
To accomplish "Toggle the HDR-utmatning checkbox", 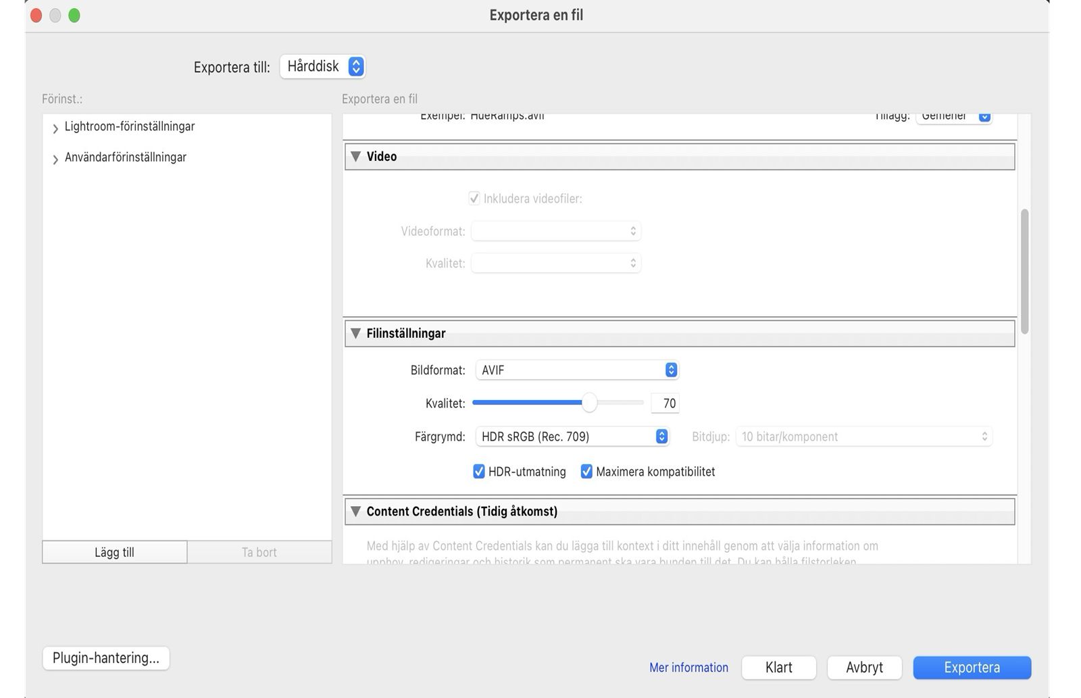I will [479, 472].
